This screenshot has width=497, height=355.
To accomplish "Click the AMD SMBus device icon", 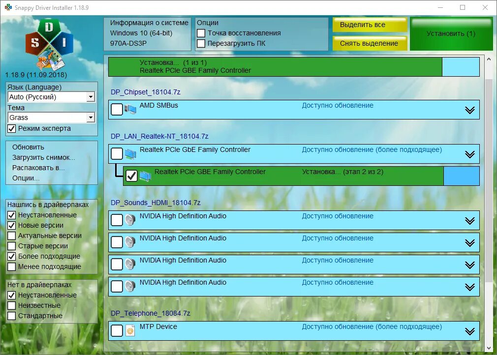I will pos(130,109).
